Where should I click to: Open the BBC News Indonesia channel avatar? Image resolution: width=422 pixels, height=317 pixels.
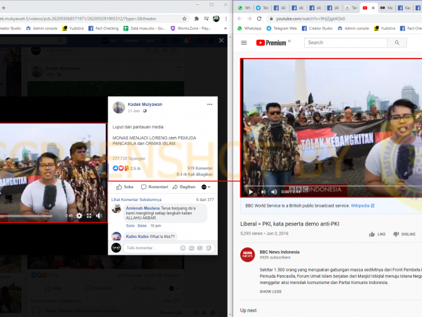[247, 255]
